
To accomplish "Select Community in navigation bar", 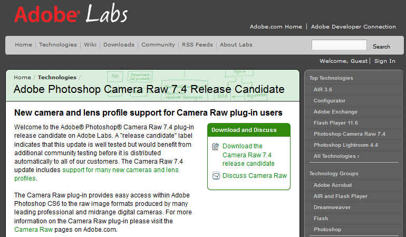I will (158, 44).
